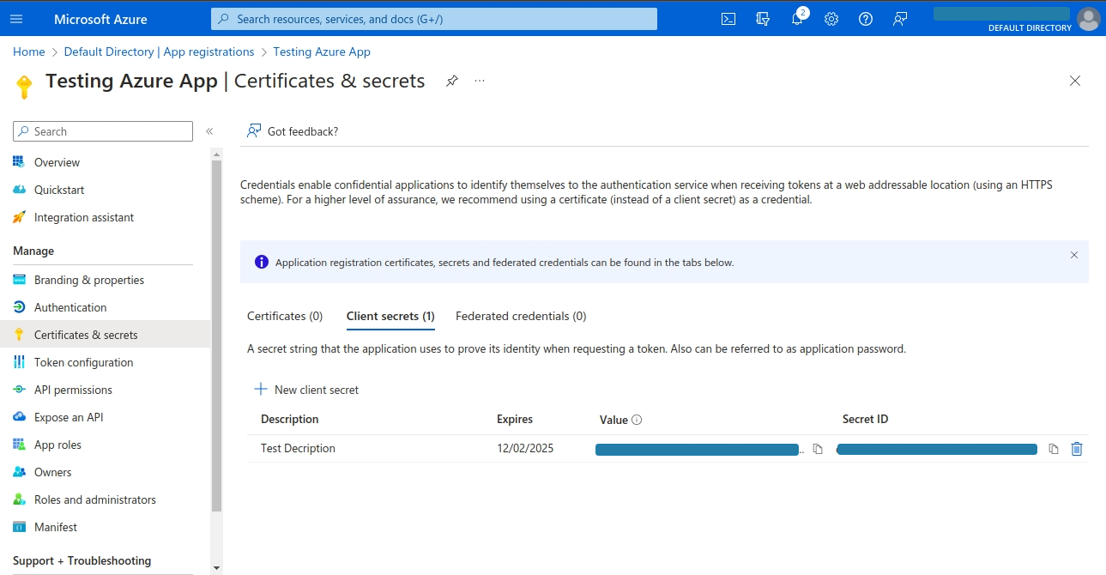Click the Test Decription cell
The width and height of the screenshot is (1106, 575).
(298, 448)
